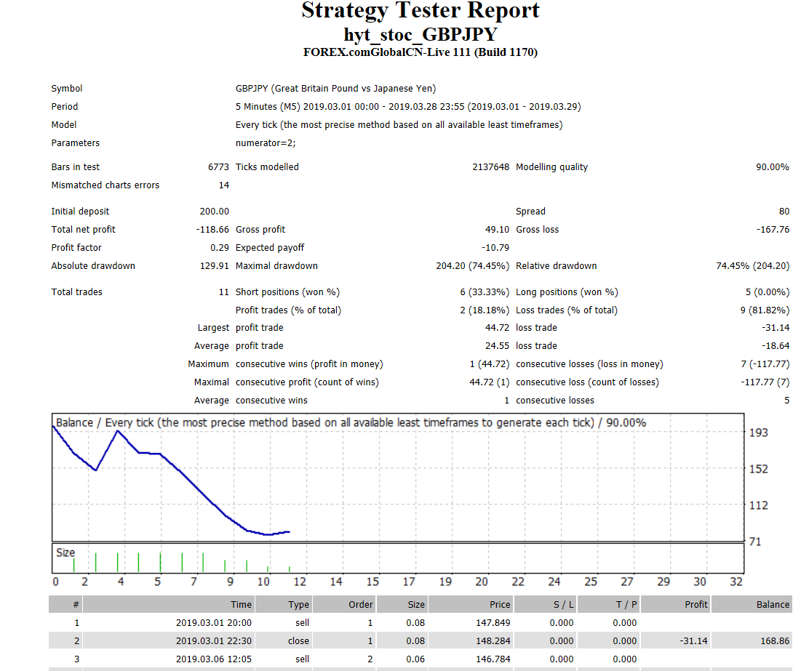Click the Period value starting '5 Minutes (M5)'

(x=408, y=107)
